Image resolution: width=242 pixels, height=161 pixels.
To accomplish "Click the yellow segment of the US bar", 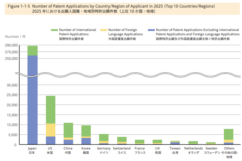I will click(50, 130).
